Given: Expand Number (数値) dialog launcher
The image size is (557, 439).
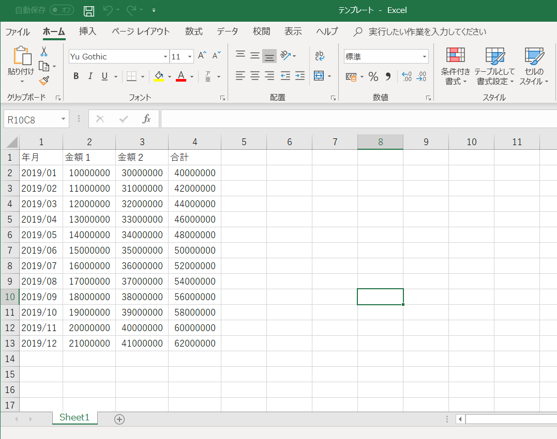Looking at the screenshot, I should [x=428, y=98].
